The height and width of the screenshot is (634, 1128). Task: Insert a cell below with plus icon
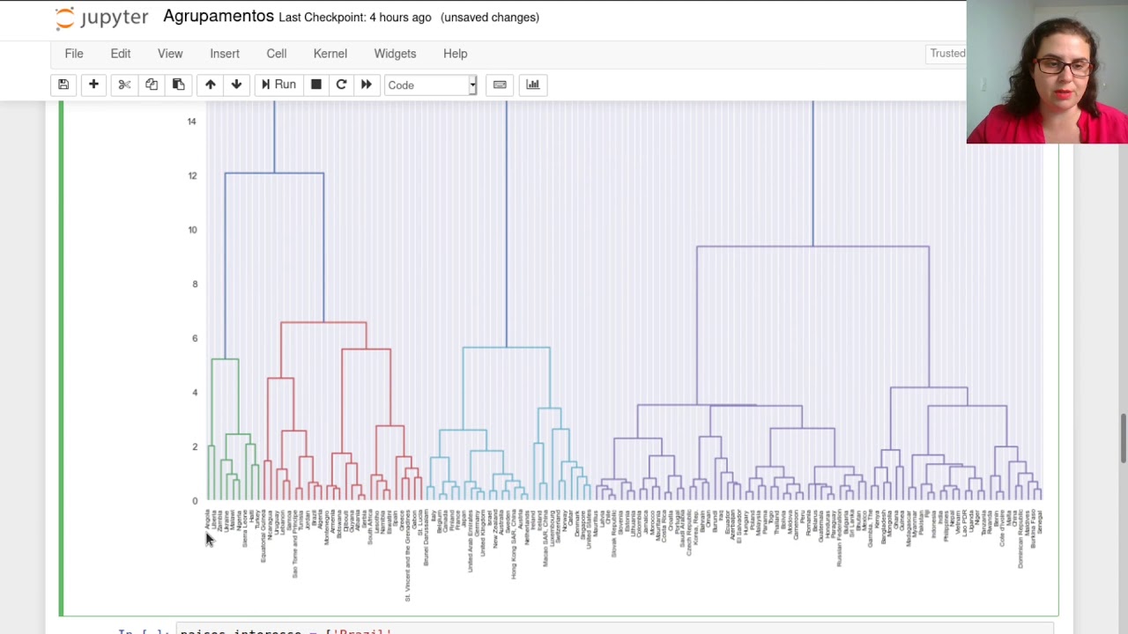point(93,85)
